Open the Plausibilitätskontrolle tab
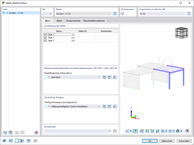 click(94, 21)
